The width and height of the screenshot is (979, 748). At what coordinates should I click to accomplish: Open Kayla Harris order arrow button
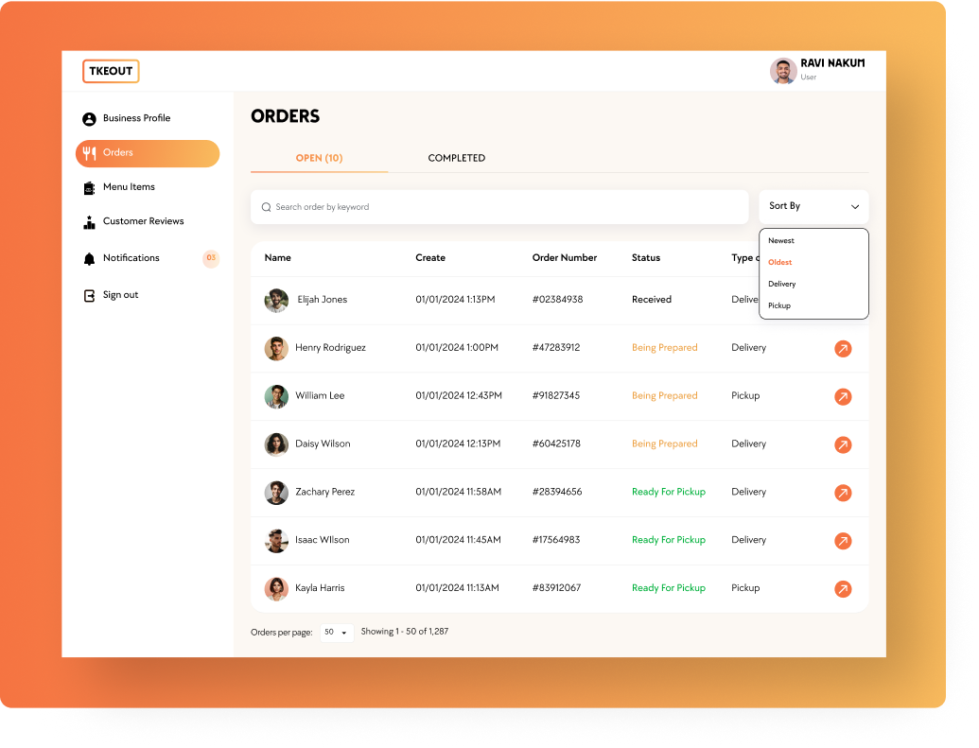[x=843, y=589]
